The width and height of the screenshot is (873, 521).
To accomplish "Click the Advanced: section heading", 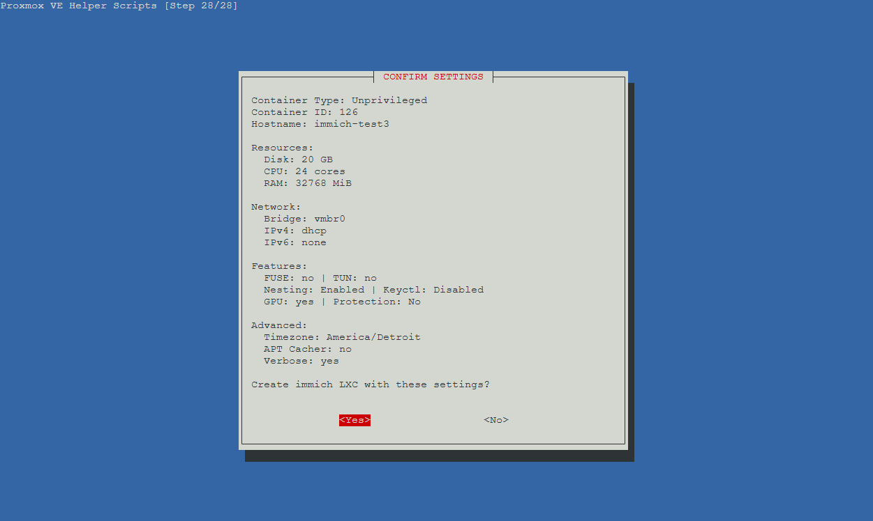I will point(280,325).
